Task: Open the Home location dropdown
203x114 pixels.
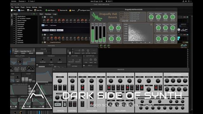Action: coord(23,14)
